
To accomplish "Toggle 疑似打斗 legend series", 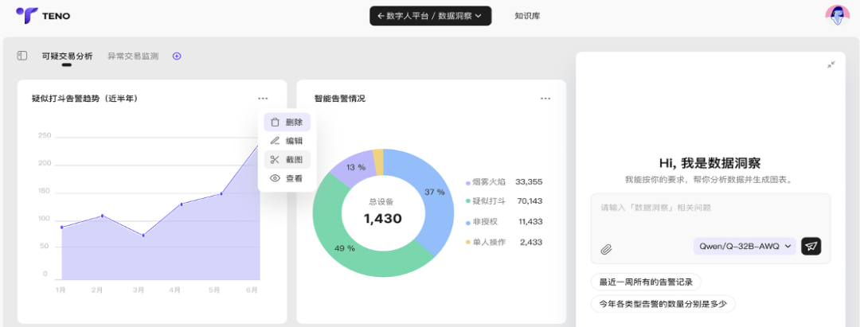I will 491,201.
